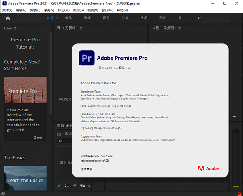Switch project panel to list view

[67, 186]
